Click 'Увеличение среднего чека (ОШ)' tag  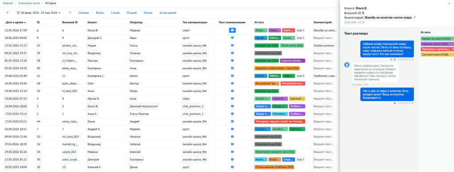[x=275, y=152]
